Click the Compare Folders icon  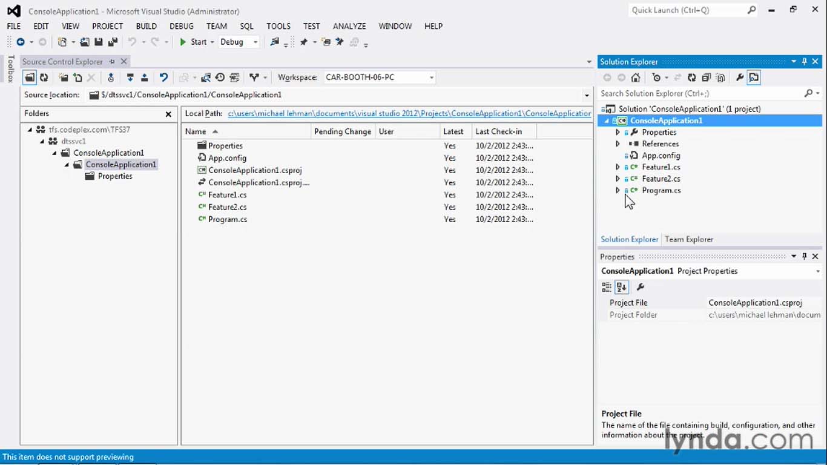pyautogui.click(x=206, y=77)
